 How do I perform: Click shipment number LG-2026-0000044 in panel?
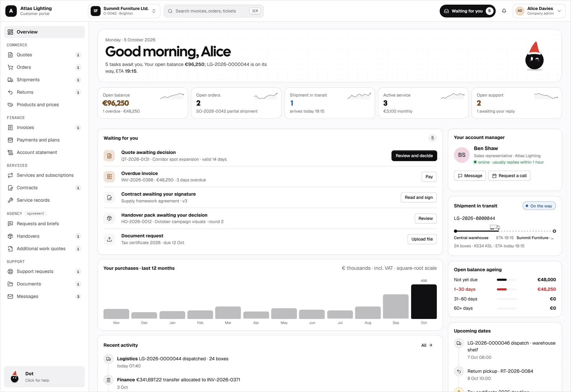[x=474, y=218]
